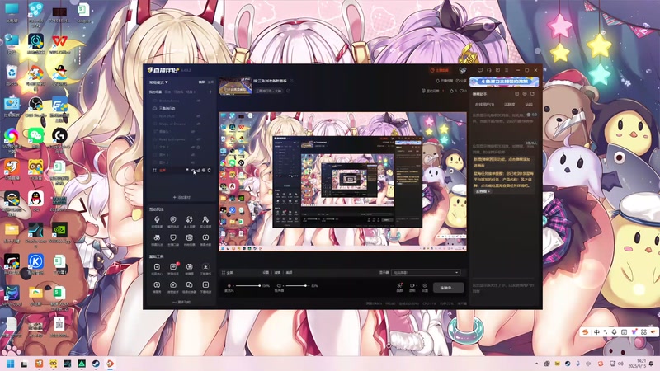Open the globe-shaped multi-person interaction icon
The image size is (660, 371).
(x=190, y=219)
